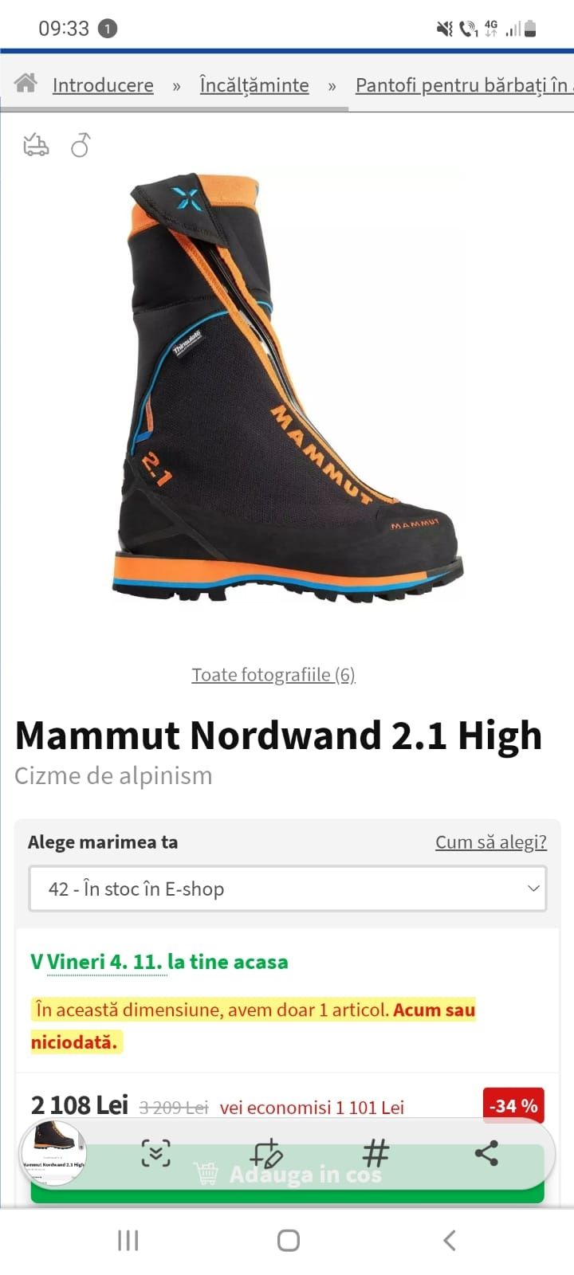574x1275 pixels.
Task: Open the Cum să alegi? link
Action: click(491, 841)
